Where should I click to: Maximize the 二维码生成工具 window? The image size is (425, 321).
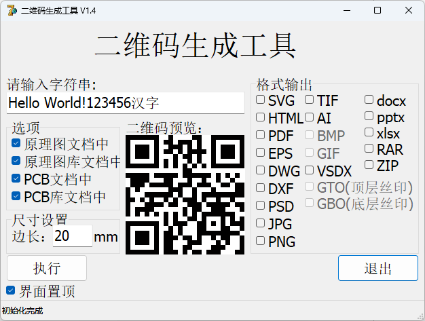coord(377,11)
